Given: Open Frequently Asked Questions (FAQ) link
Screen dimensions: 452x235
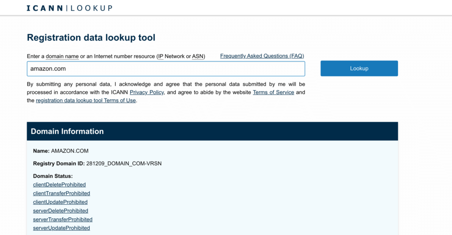Looking at the screenshot, I should (x=262, y=56).
